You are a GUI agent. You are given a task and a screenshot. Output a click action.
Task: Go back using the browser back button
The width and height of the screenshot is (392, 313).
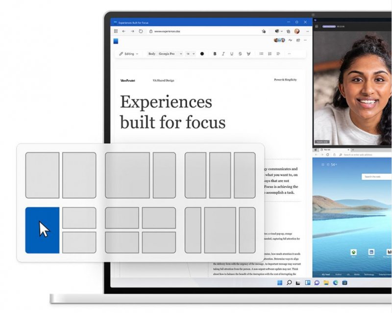pos(124,31)
